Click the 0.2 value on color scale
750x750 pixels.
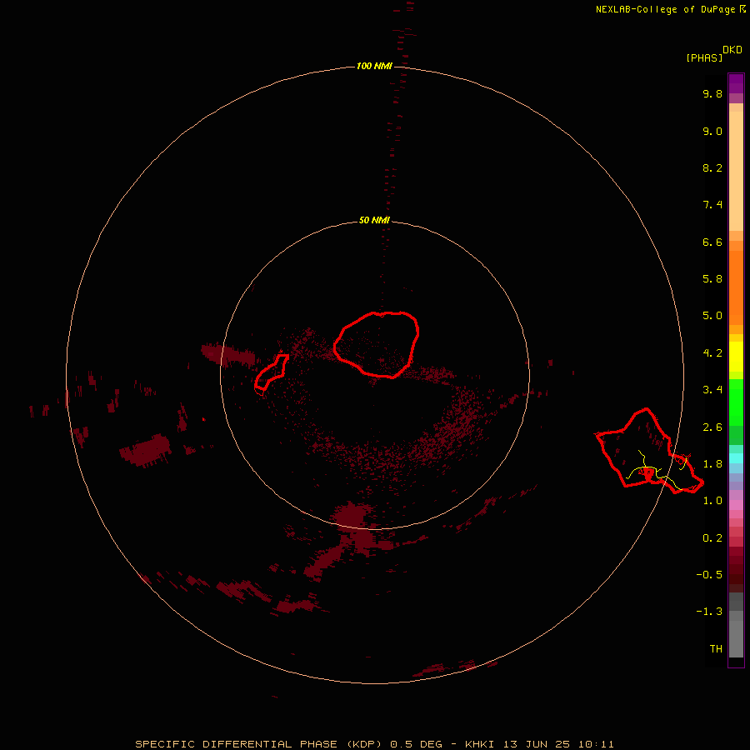(x=712, y=538)
